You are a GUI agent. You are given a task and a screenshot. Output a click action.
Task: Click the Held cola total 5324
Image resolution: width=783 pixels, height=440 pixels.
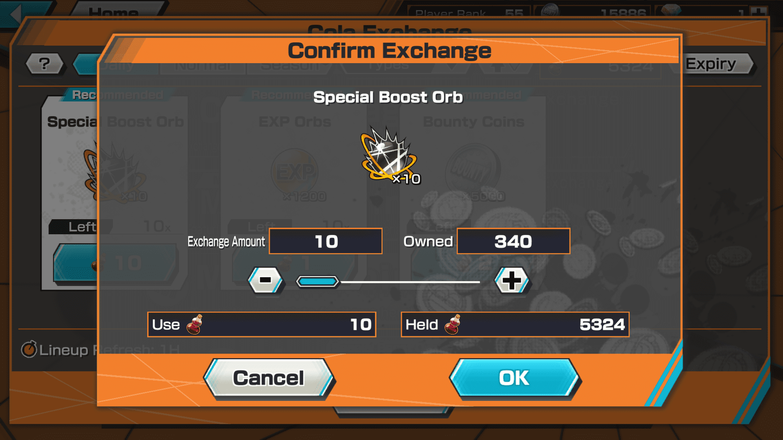602,325
